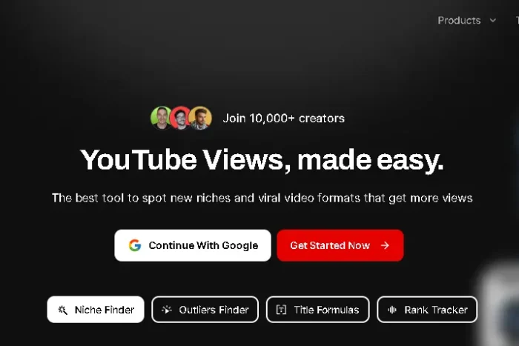Continue With Google sign-in button
Viewport: 519px width, 346px height.
click(x=193, y=245)
